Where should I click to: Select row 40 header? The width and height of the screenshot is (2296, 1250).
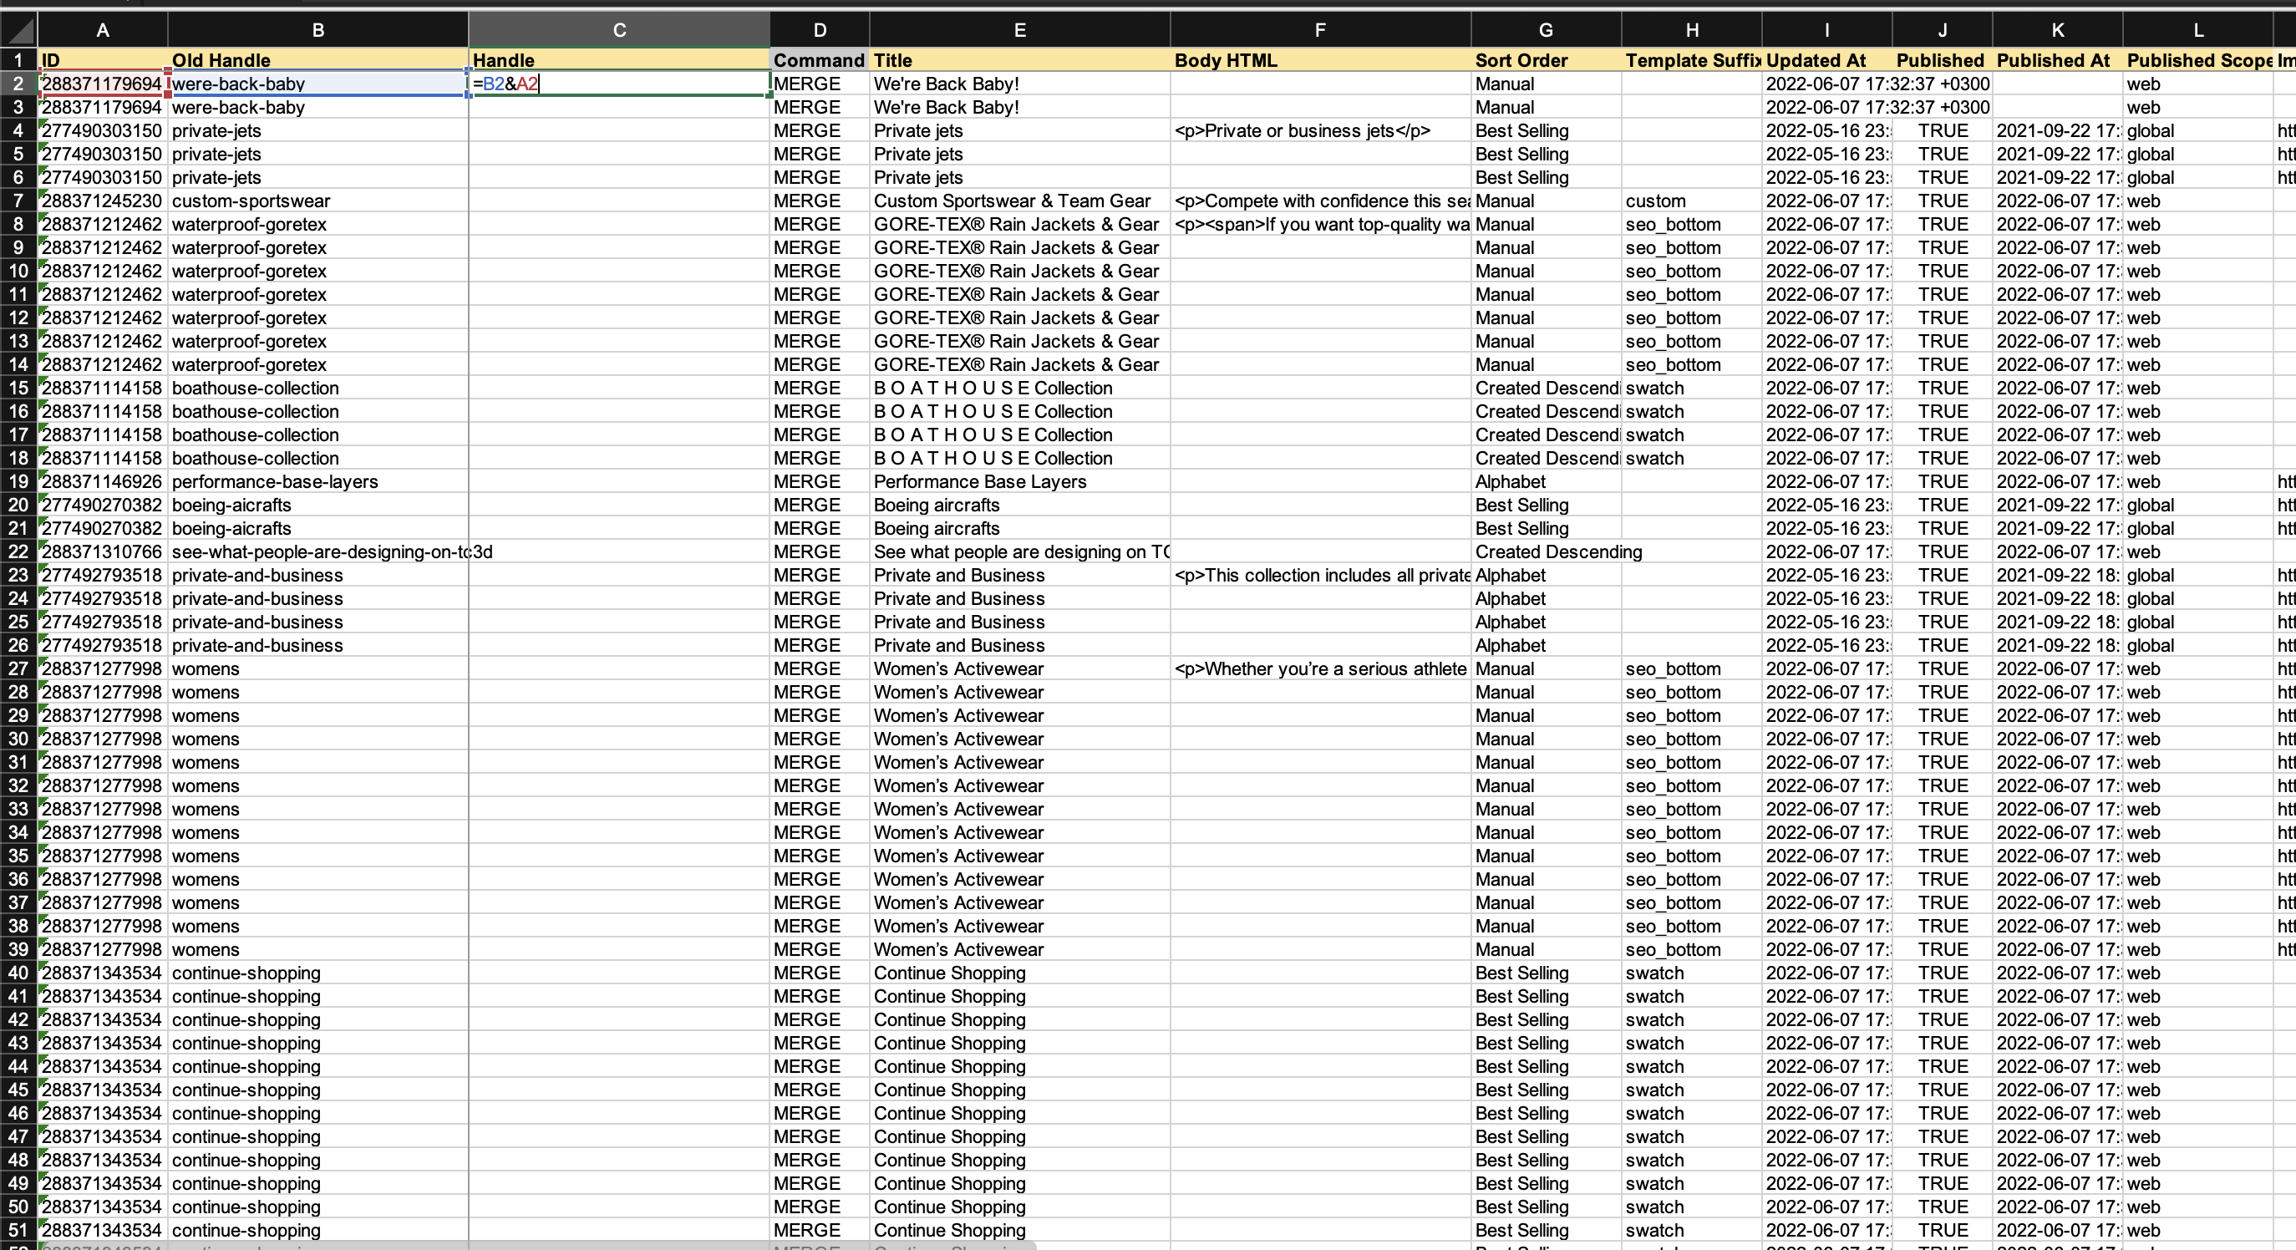(x=18, y=973)
